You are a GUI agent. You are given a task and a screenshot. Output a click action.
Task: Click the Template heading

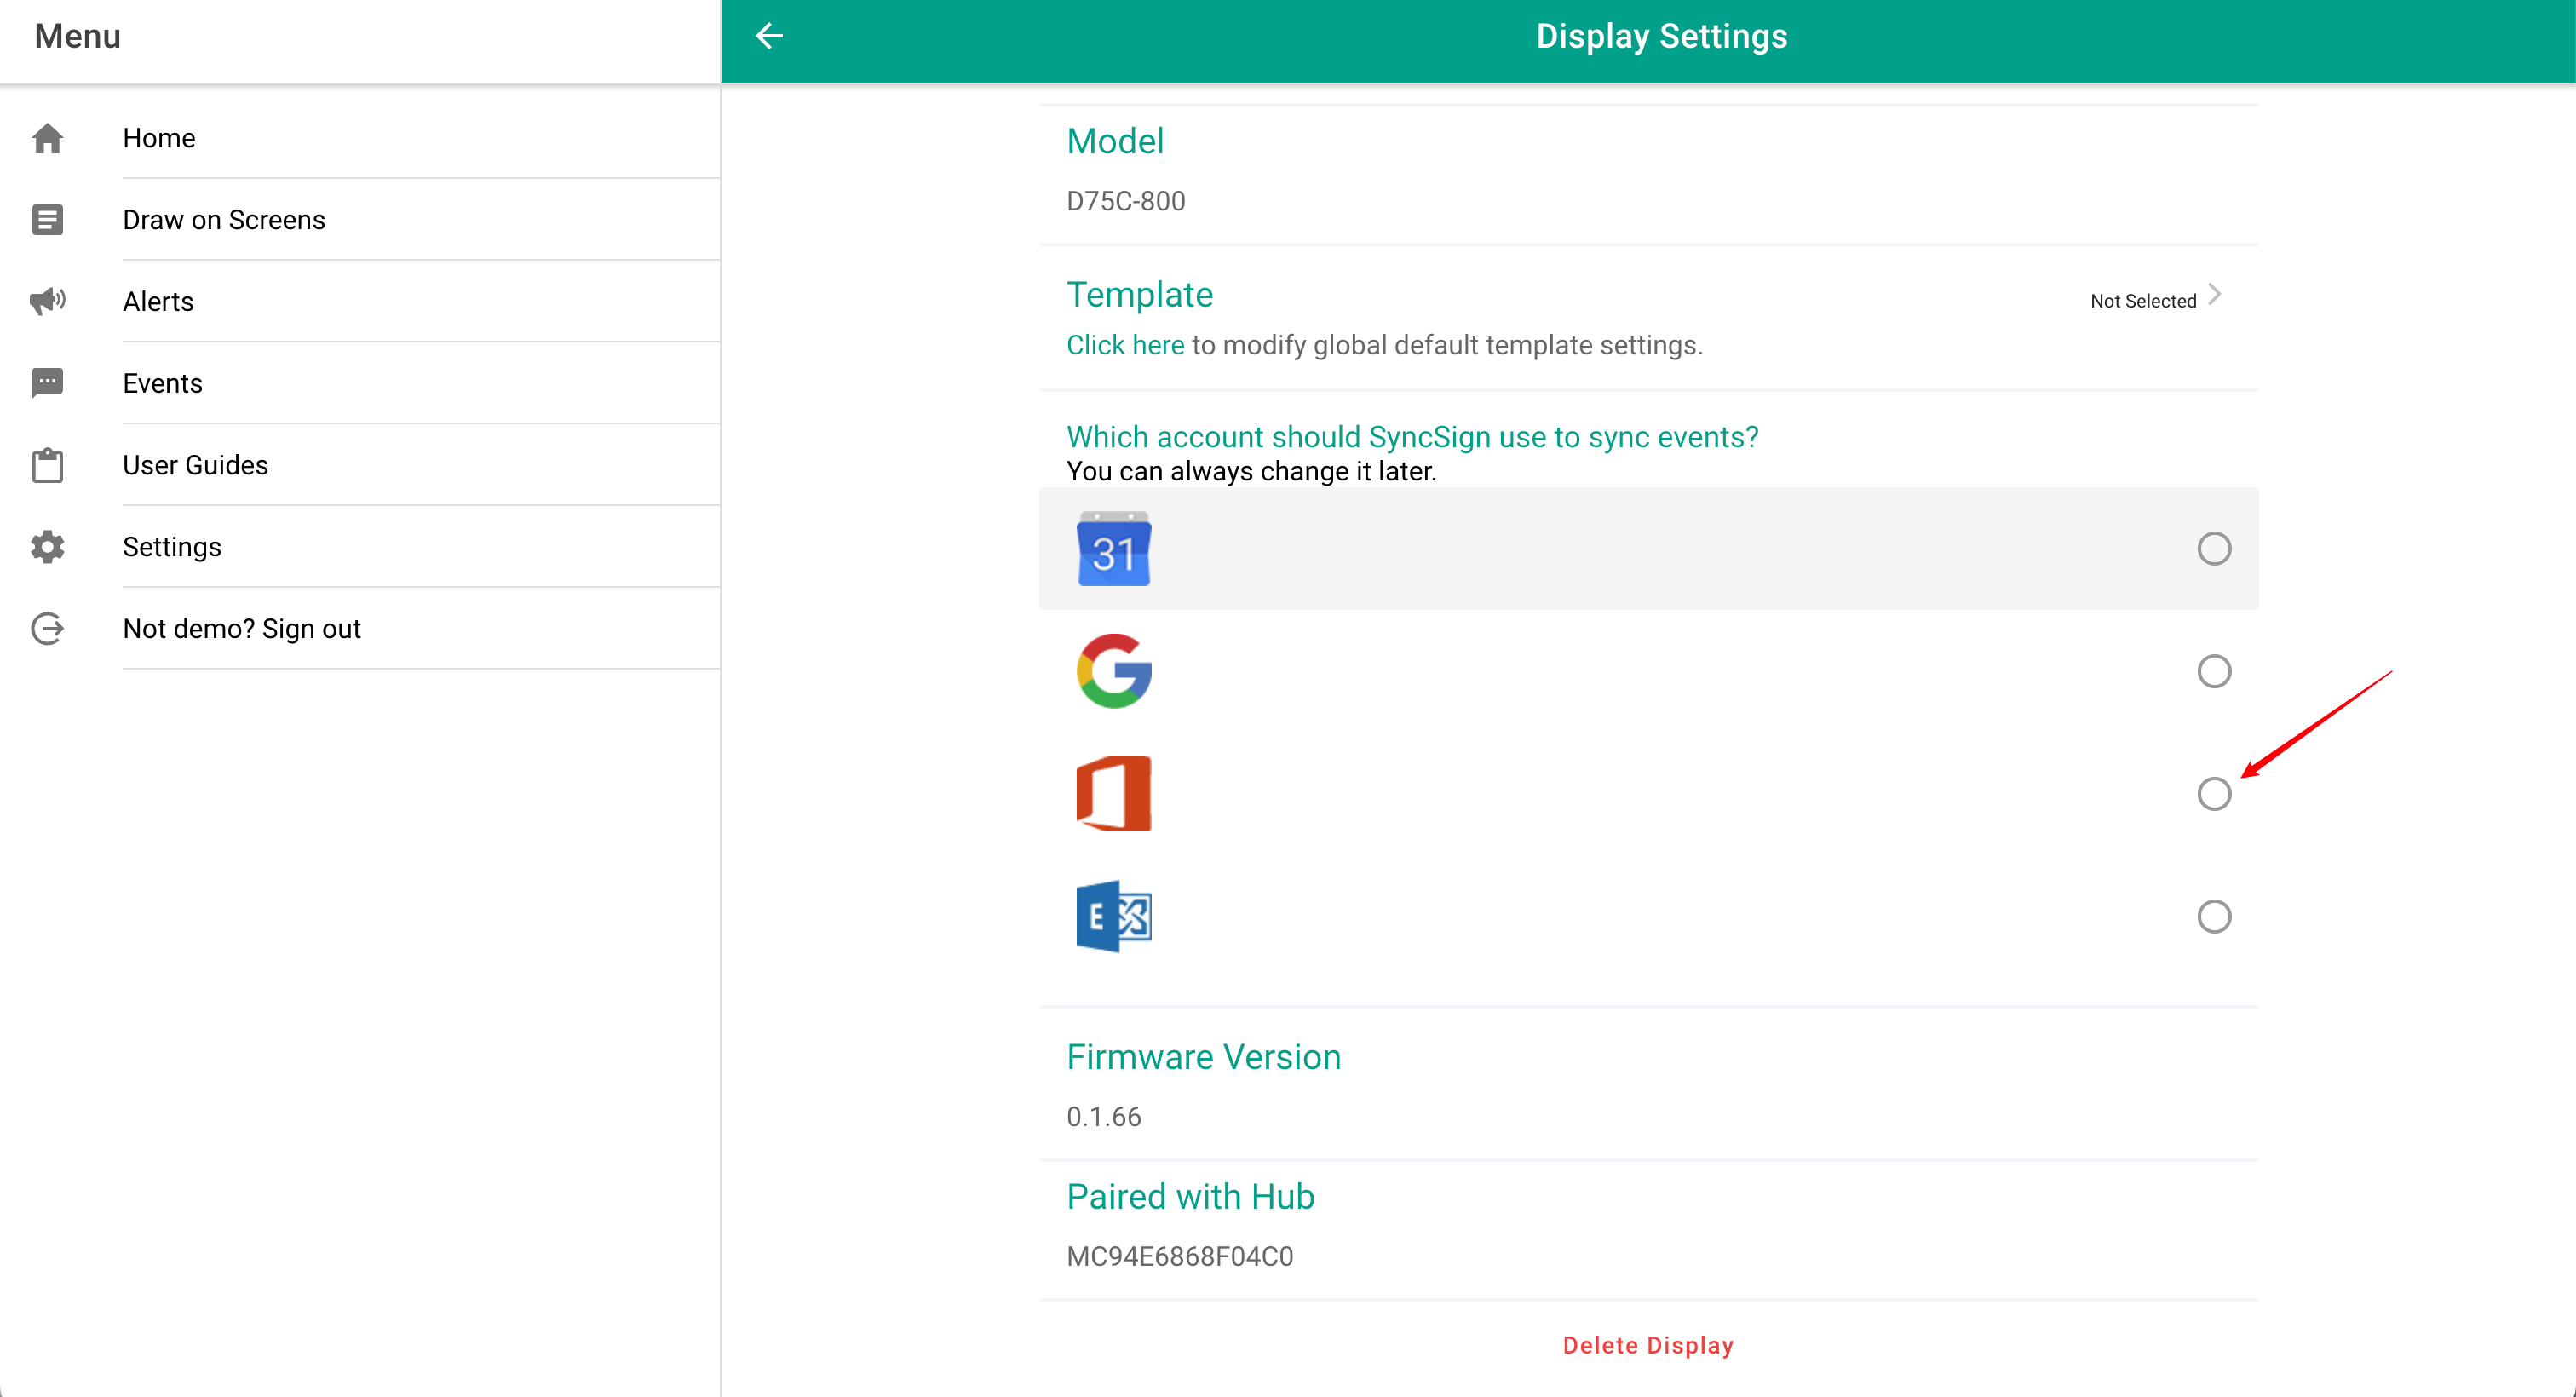coord(1139,295)
